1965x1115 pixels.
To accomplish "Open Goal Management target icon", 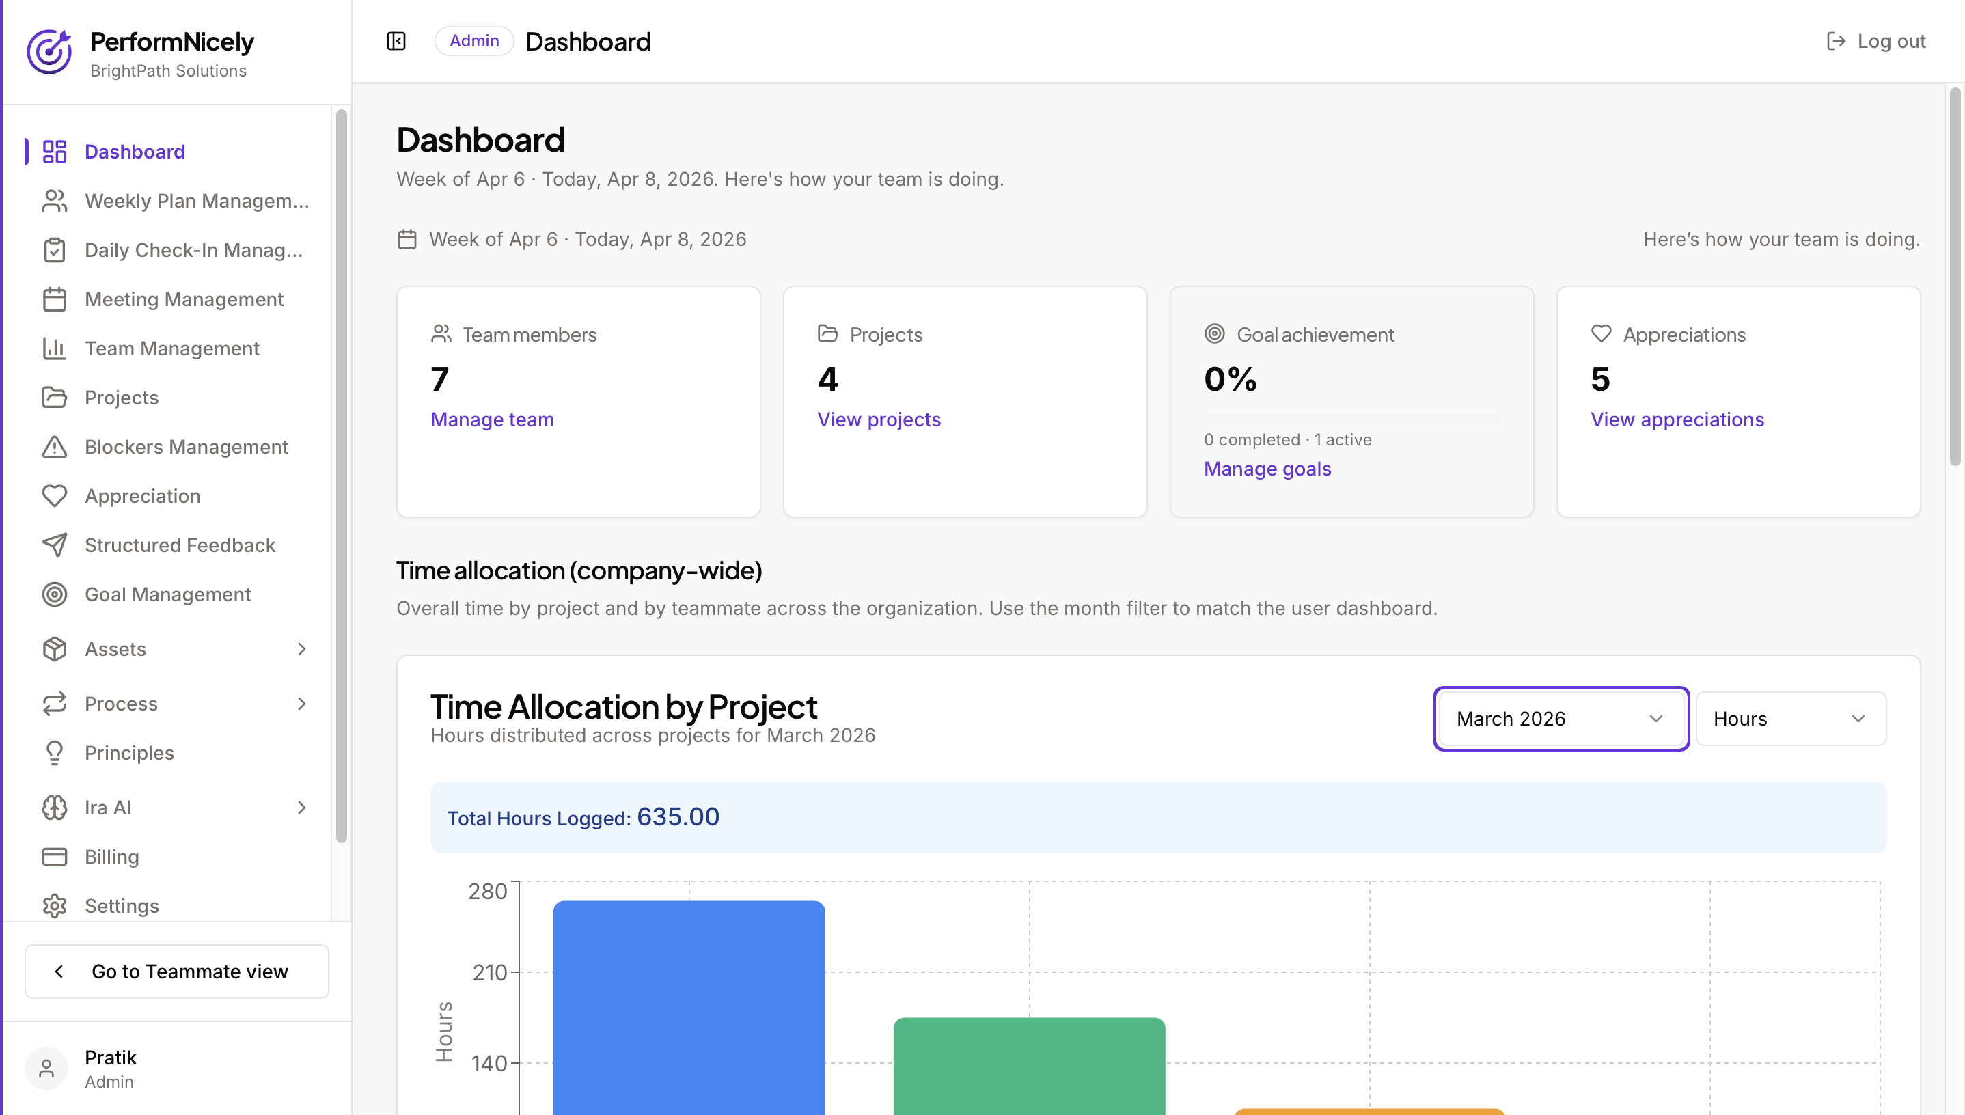I will pos(55,594).
